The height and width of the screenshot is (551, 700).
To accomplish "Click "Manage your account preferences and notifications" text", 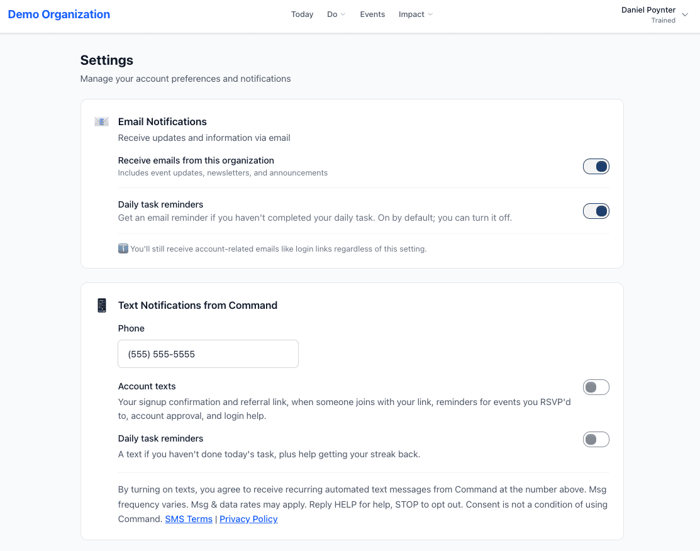I will [186, 79].
